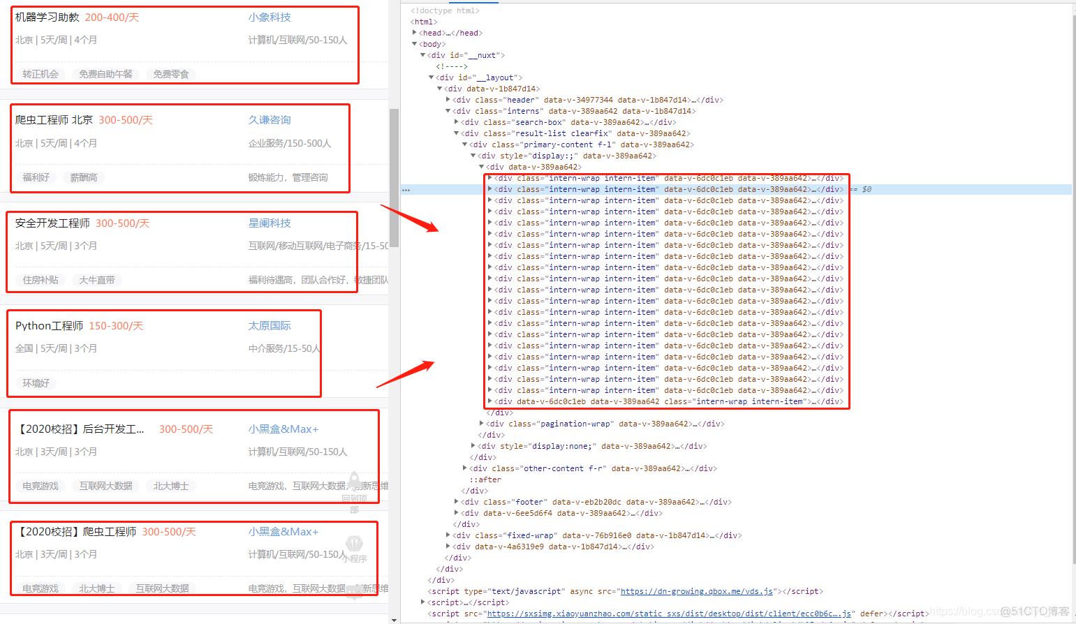Expand the div class="header" node
The height and width of the screenshot is (624, 1076).
(x=448, y=100)
